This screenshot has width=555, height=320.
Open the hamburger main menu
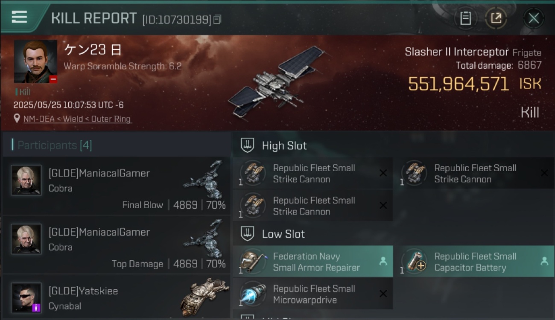19,17
